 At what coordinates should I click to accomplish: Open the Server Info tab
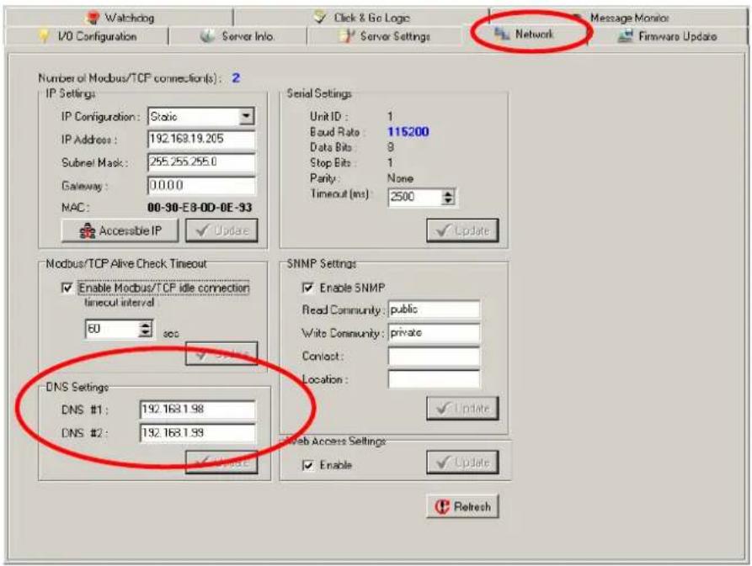tap(237, 36)
